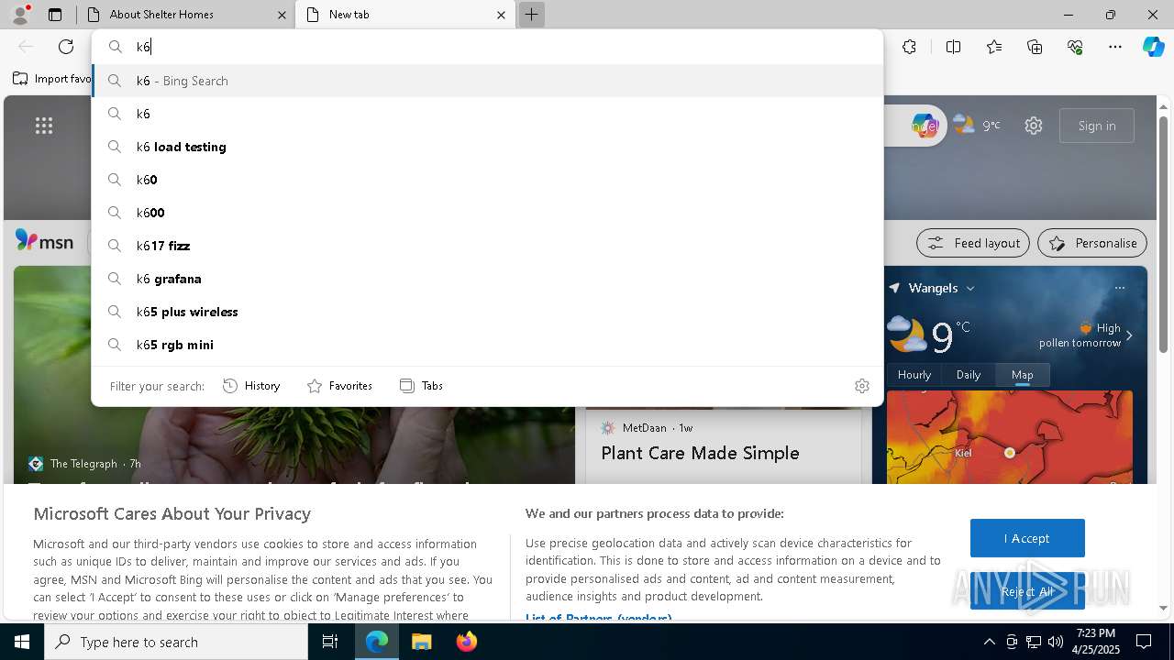Open the Favorites star icon

[994, 47]
